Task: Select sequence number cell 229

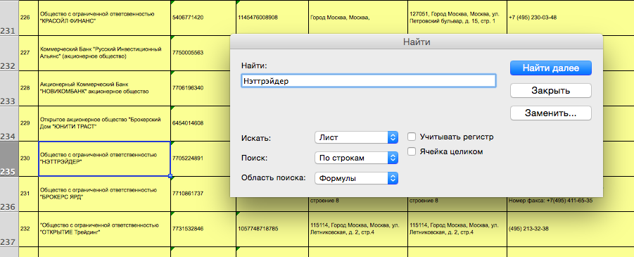Action: [x=28, y=124]
